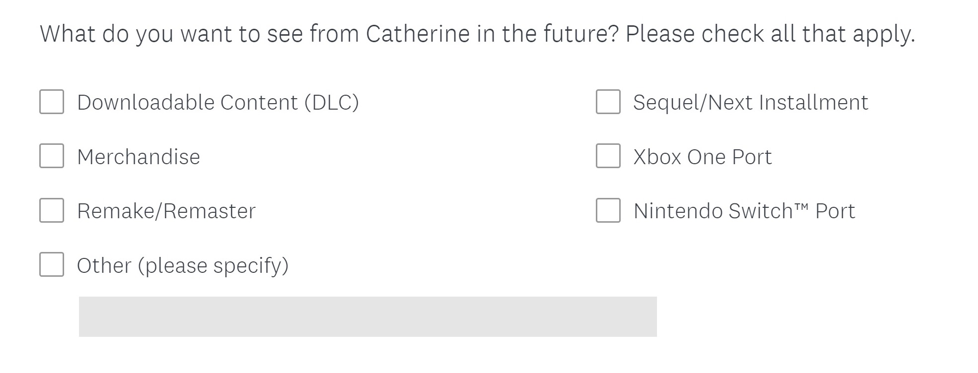978x373 pixels.
Task: Click the trademark symbol after Nintendo Switch
Action: tap(801, 206)
